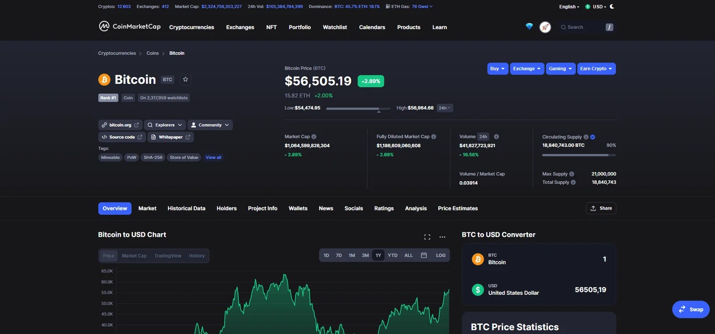
Task: Set chart range to 1D
Action: pyautogui.click(x=326, y=256)
